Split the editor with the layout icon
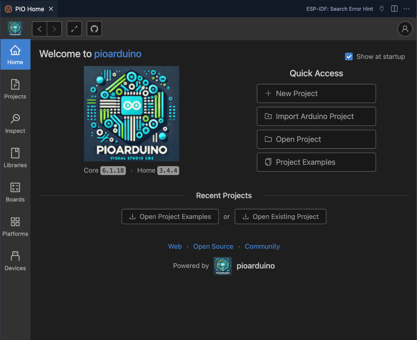 pyautogui.click(x=394, y=9)
